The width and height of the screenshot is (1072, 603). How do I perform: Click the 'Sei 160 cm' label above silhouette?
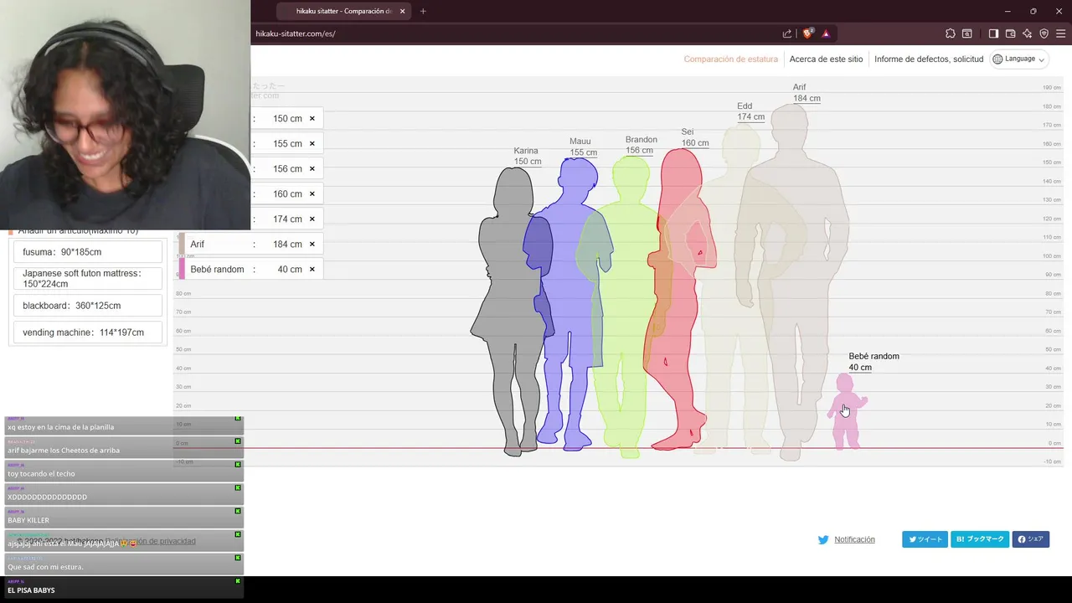694,137
